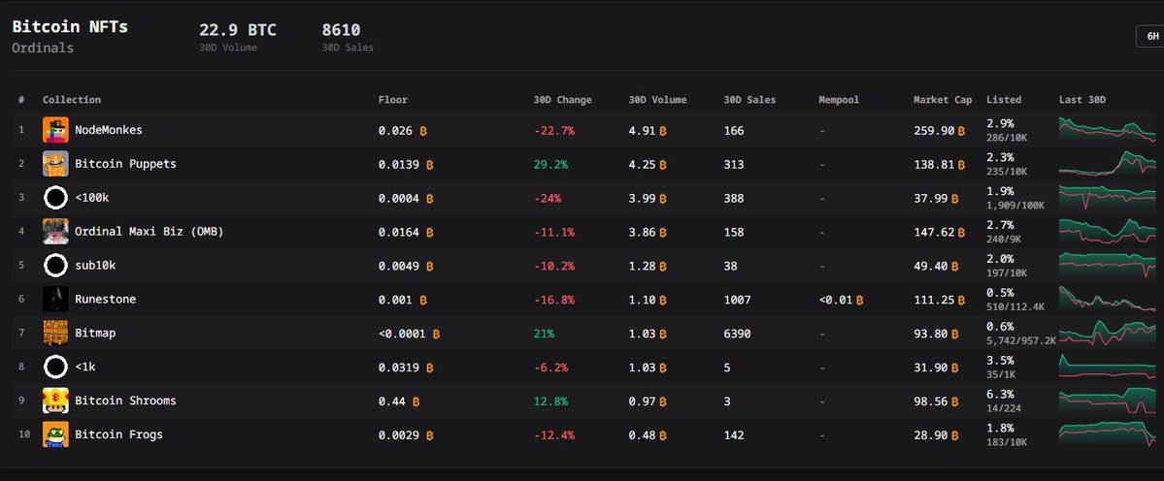Click the 1007 sales value for Runestone
Screen dimensions: 1164x481
click(x=737, y=301)
